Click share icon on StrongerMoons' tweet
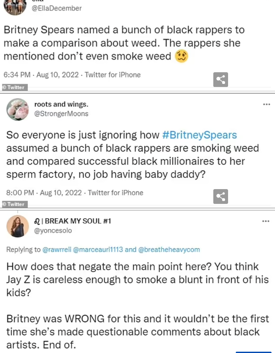 coord(221,196)
